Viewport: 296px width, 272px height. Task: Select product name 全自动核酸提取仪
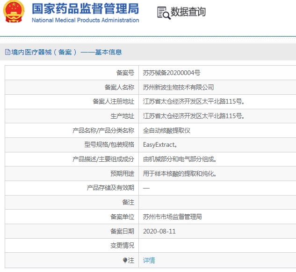pos(166,130)
